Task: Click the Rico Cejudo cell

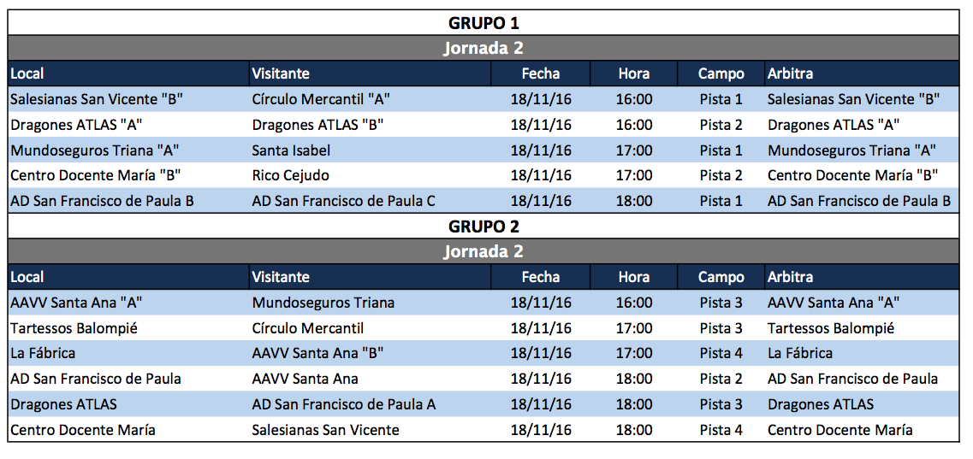Action: (290, 175)
